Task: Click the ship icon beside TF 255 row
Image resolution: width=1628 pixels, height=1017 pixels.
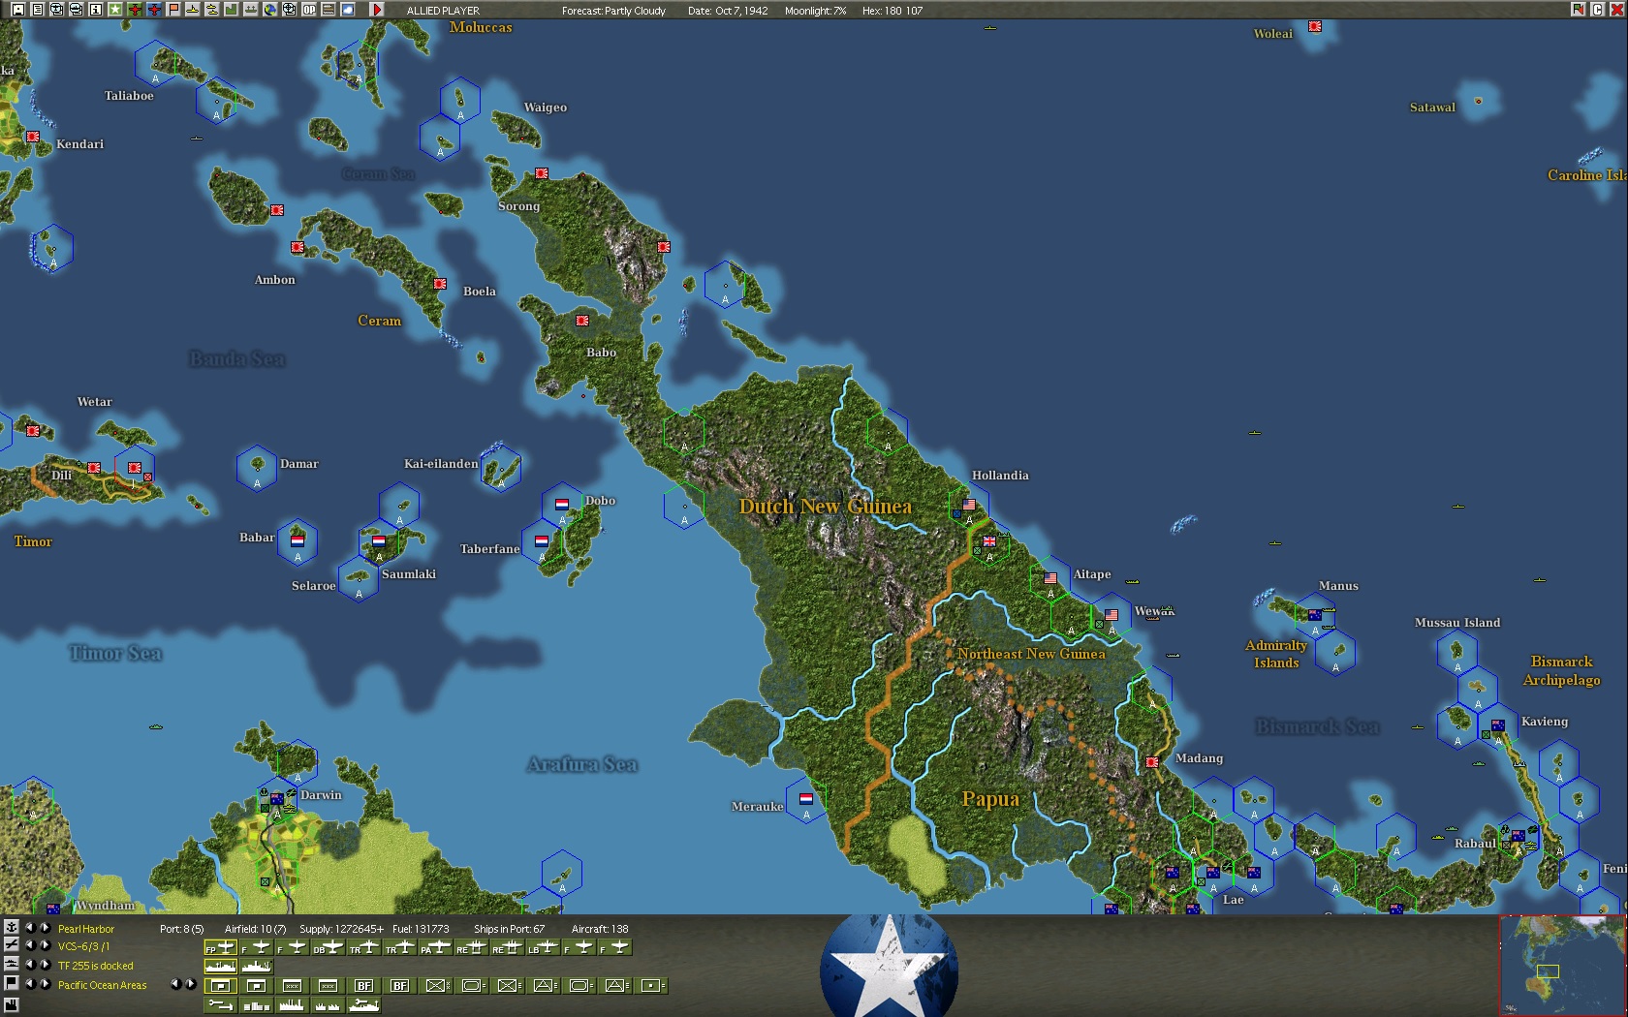Action: [11, 964]
